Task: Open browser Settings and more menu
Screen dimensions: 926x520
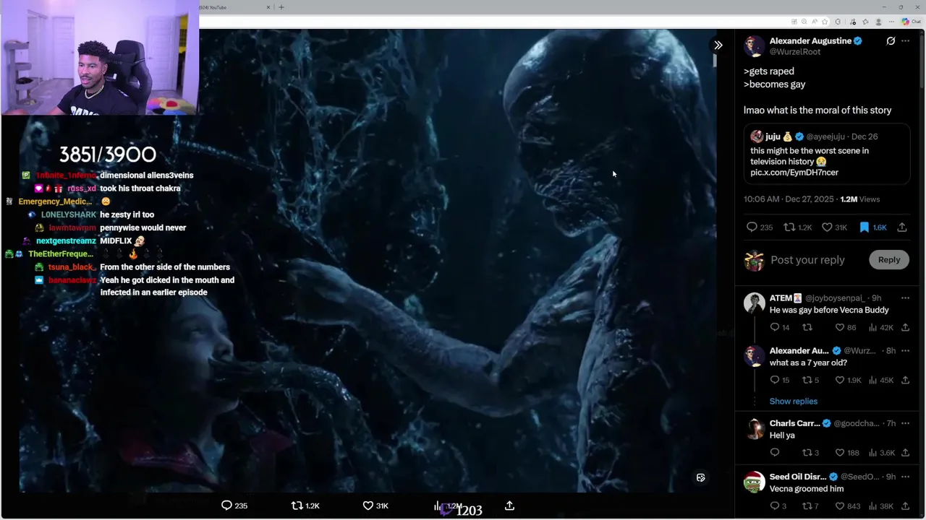Action: click(x=891, y=22)
